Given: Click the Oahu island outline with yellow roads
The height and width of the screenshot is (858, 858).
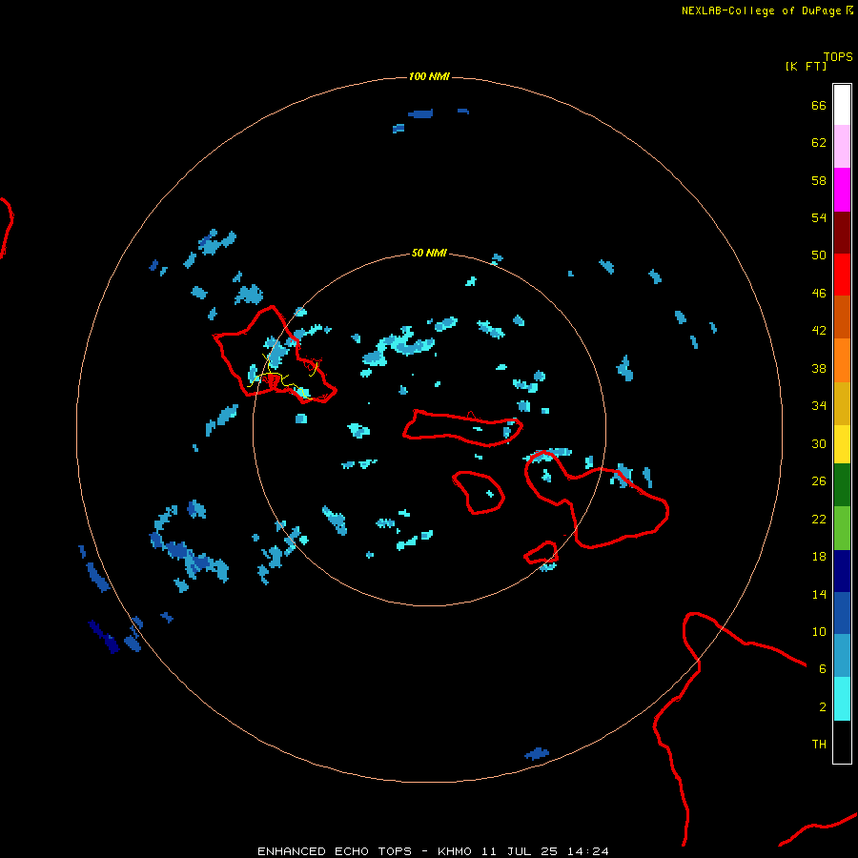Looking at the screenshot, I should point(275,355).
